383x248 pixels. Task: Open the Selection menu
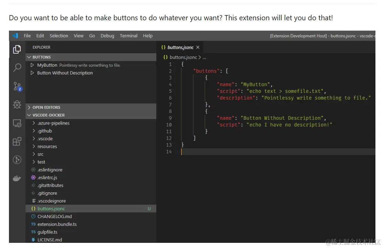click(x=58, y=36)
